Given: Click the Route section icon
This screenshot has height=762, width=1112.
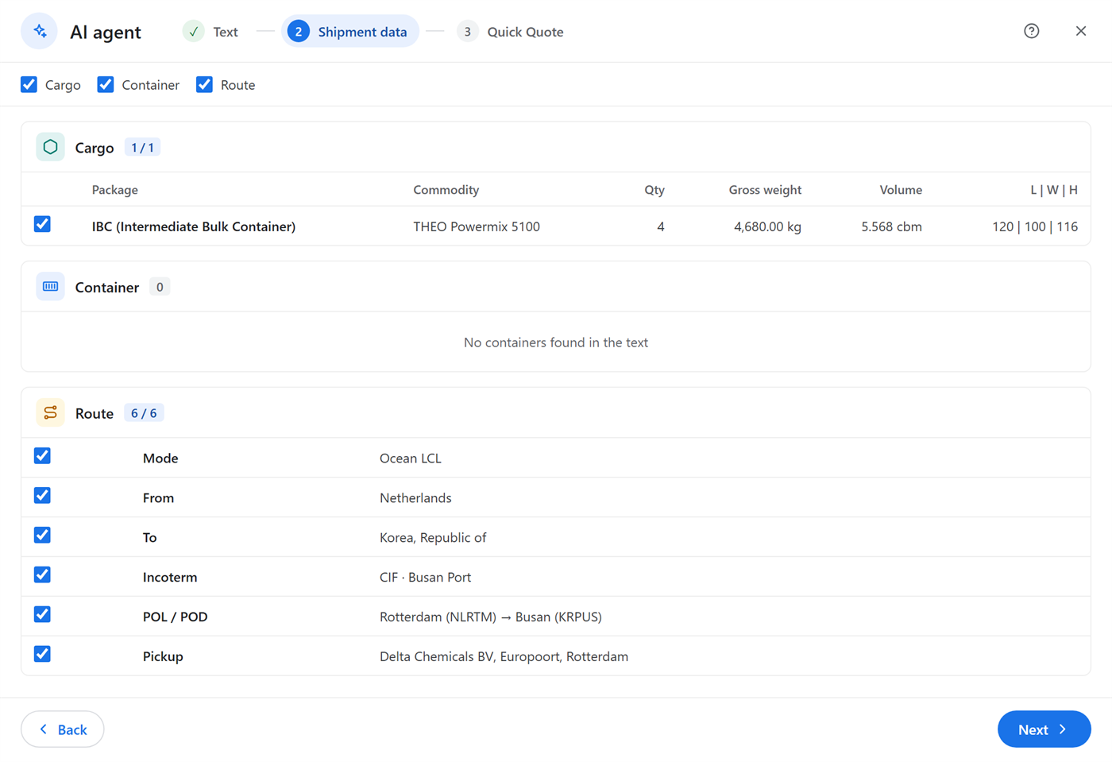Looking at the screenshot, I should coord(50,413).
